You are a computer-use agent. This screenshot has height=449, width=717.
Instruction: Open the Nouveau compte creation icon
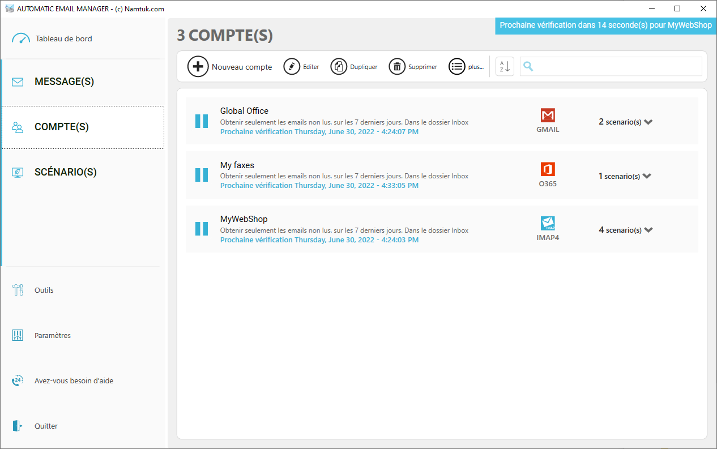click(198, 66)
